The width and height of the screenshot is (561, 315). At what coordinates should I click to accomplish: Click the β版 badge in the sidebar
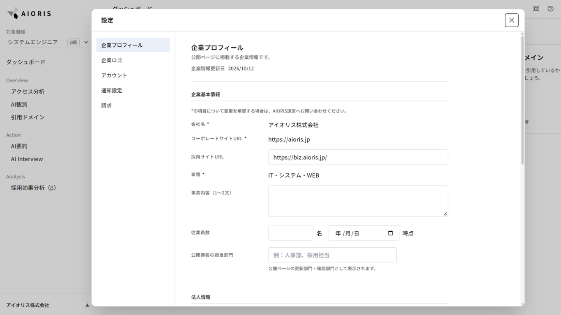coord(74,42)
